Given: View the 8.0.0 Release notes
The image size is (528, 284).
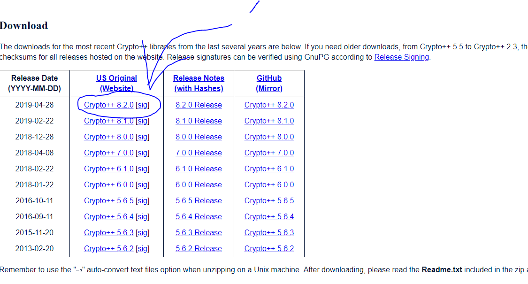Looking at the screenshot, I should [x=199, y=137].
